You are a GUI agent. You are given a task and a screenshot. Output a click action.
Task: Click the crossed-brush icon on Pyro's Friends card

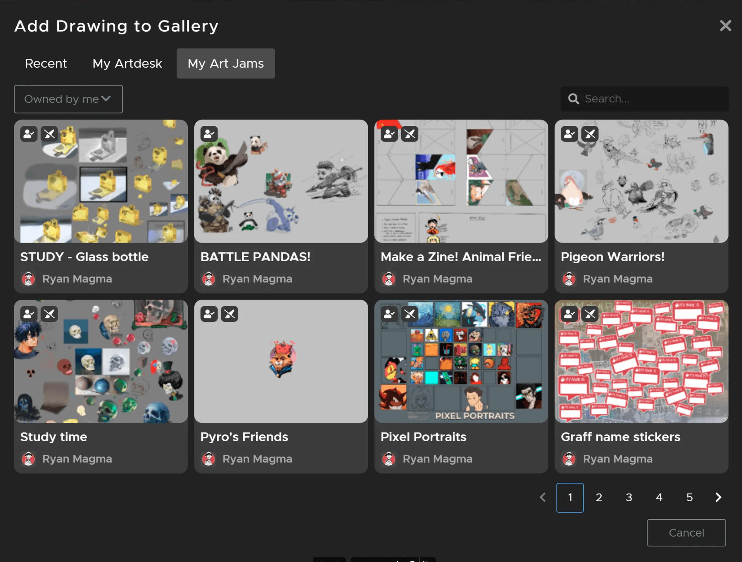pos(229,314)
